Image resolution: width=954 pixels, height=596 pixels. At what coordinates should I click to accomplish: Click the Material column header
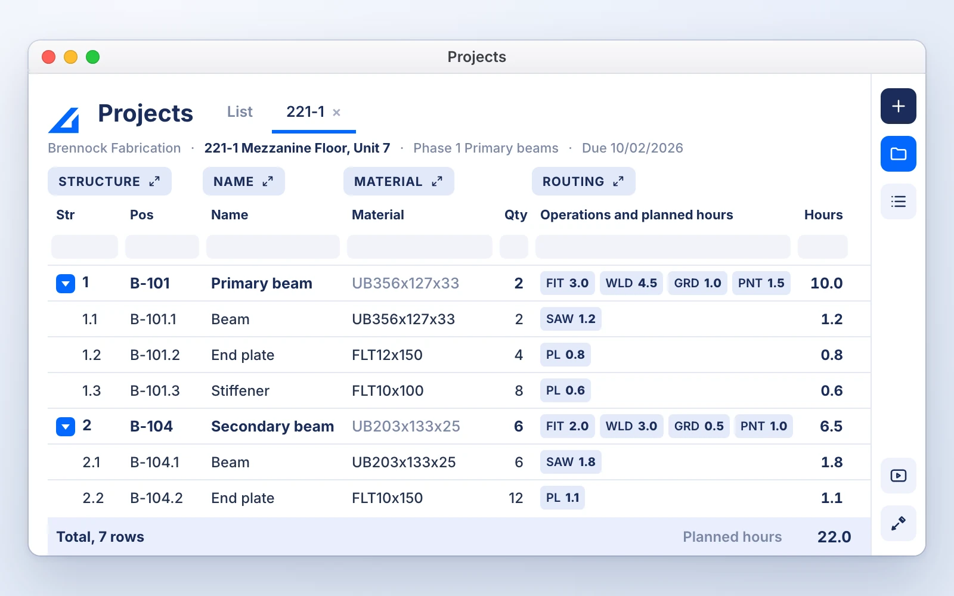[x=378, y=215]
